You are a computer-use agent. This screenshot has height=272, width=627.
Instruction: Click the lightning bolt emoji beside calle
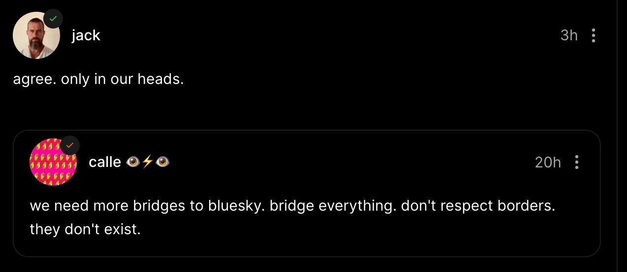148,162
